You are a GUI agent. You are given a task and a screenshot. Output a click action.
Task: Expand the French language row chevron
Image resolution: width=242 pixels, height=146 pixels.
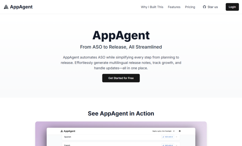177,145
